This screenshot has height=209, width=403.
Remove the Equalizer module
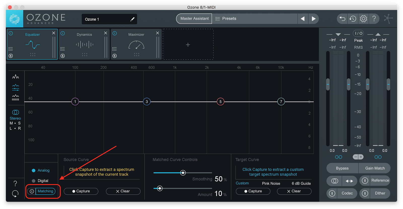54,33
